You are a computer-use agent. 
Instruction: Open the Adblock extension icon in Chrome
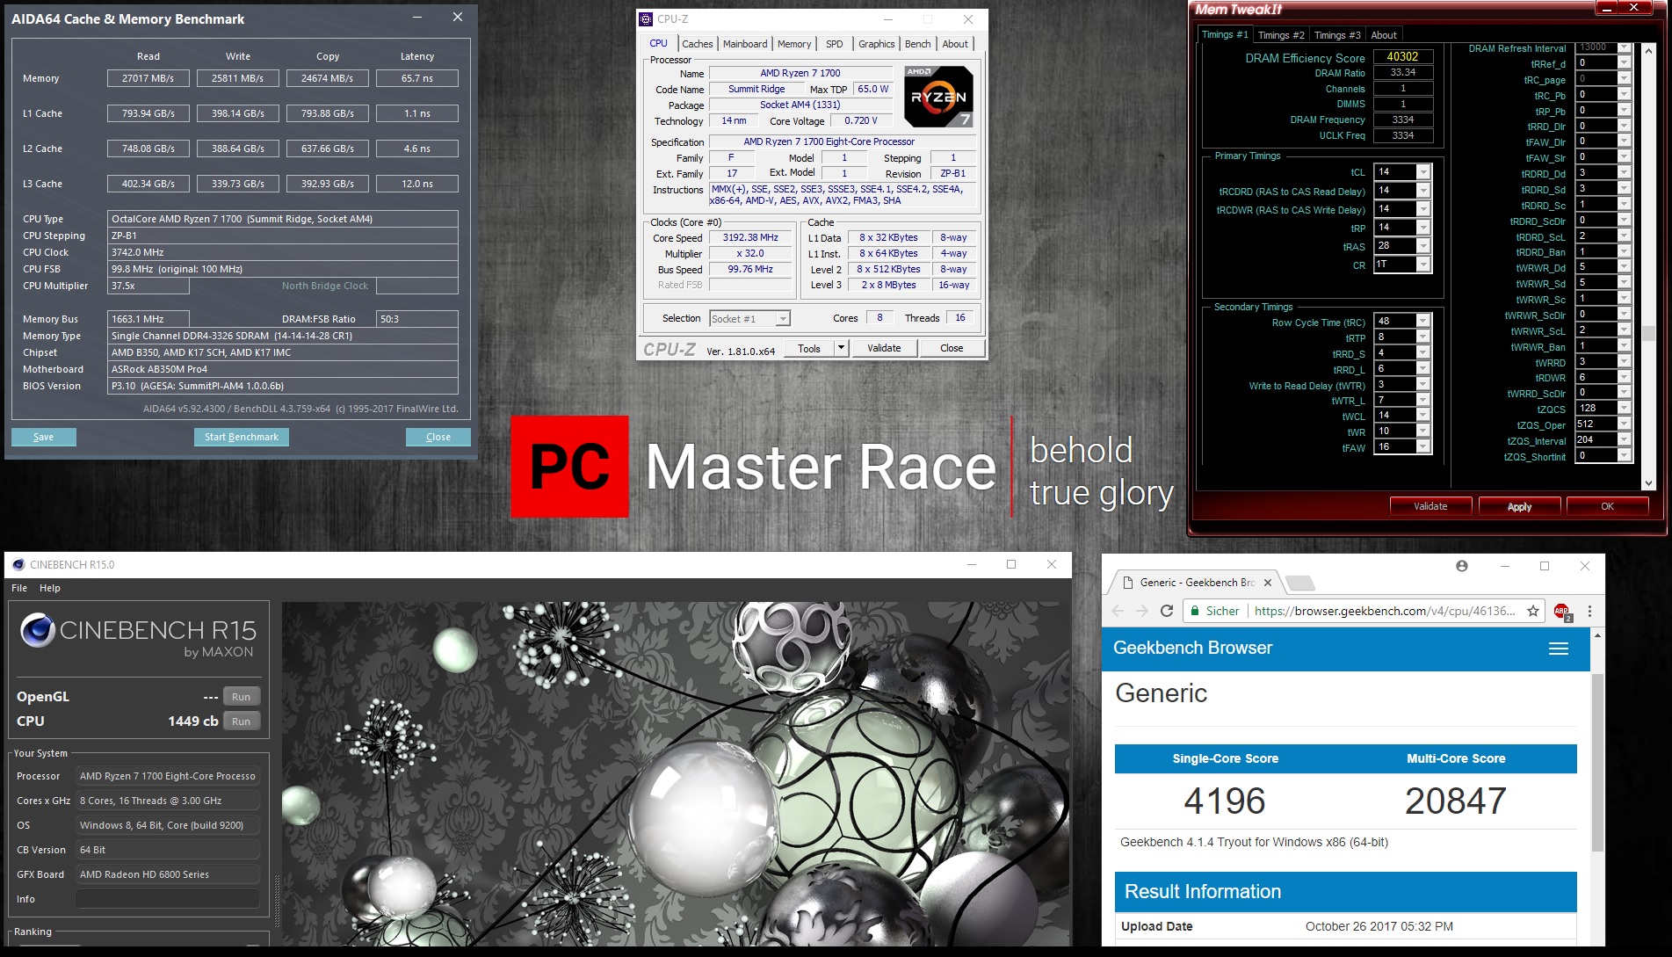1562,612
